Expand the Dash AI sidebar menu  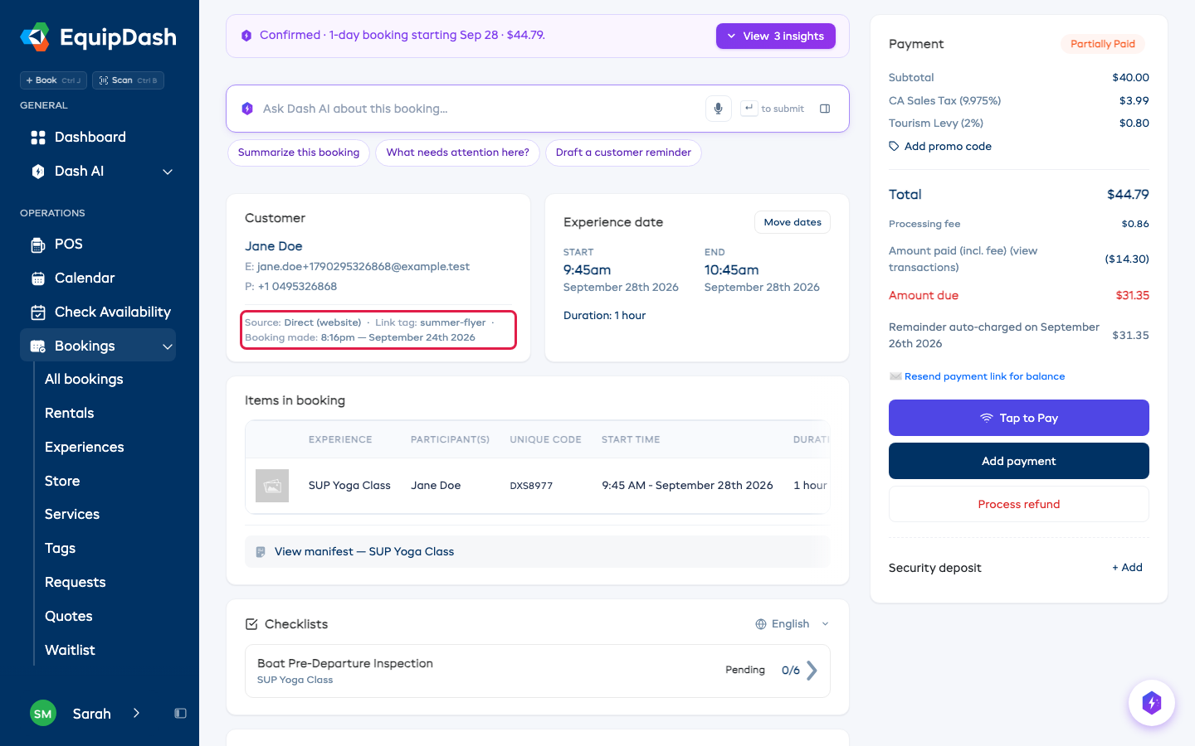click(x=168, y=172)
